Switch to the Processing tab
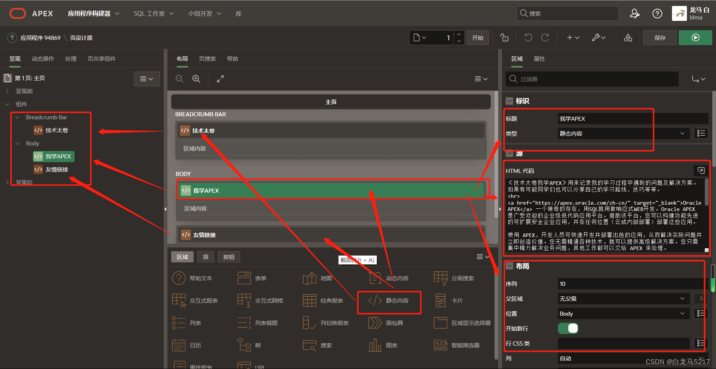The width and height of the screenshot is (716, 369). tap(71, 59)
